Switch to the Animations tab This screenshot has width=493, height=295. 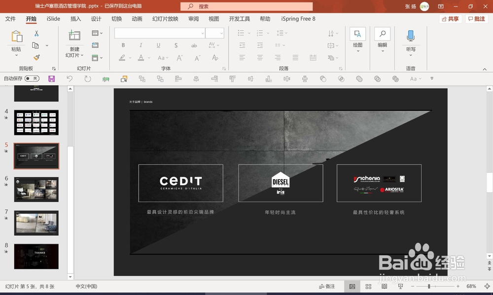pos(137,19)
